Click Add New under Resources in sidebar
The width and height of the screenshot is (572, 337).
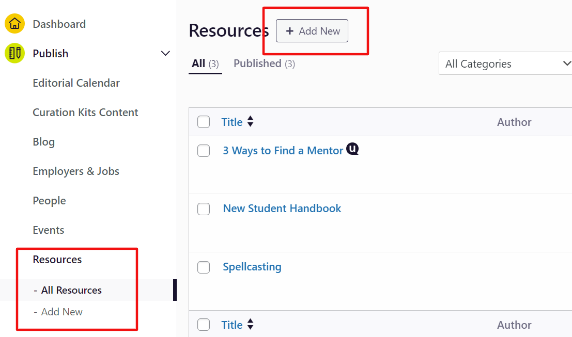point(62,312)
